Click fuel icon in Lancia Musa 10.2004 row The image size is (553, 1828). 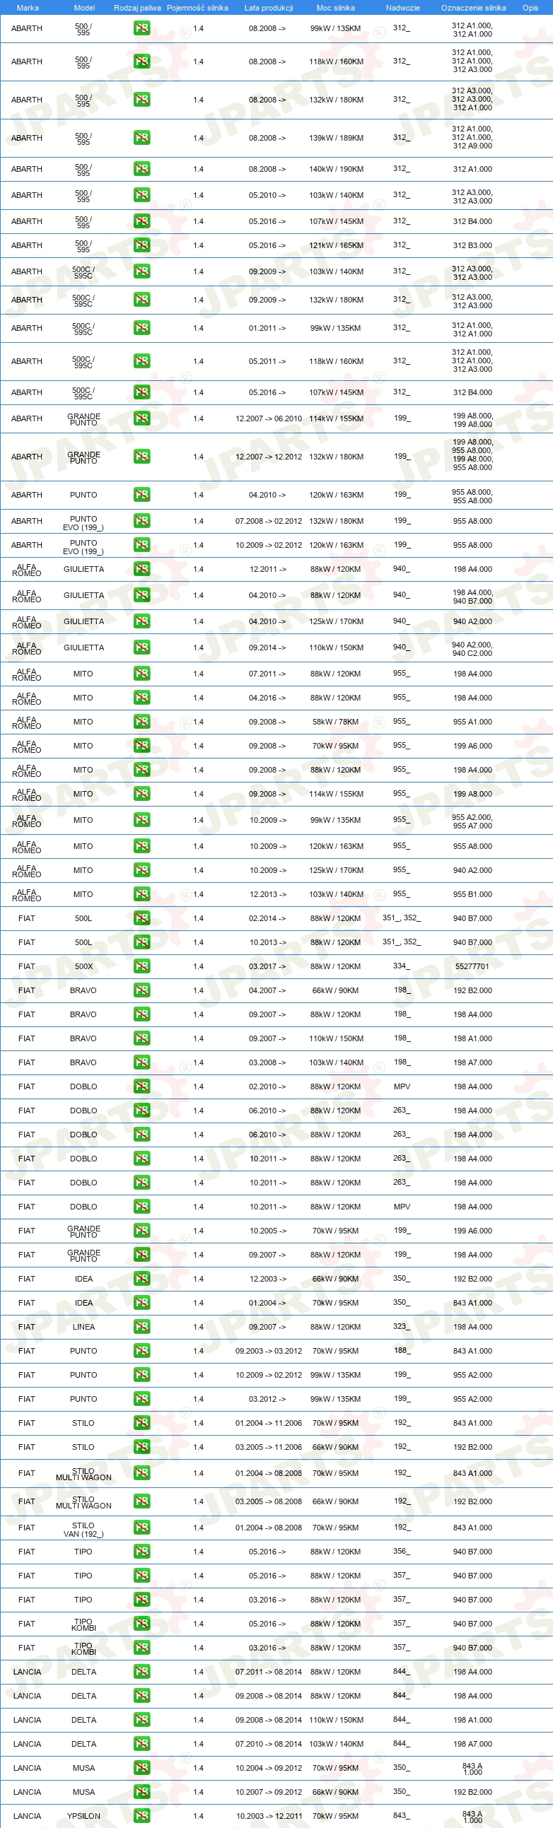click(x=141, y=1769)
